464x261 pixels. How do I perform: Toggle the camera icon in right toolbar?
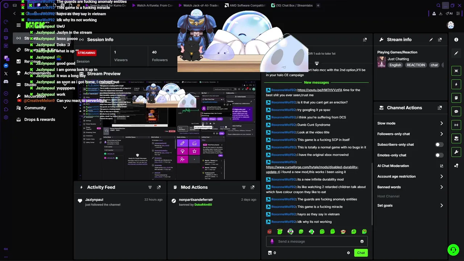point(456,138)
